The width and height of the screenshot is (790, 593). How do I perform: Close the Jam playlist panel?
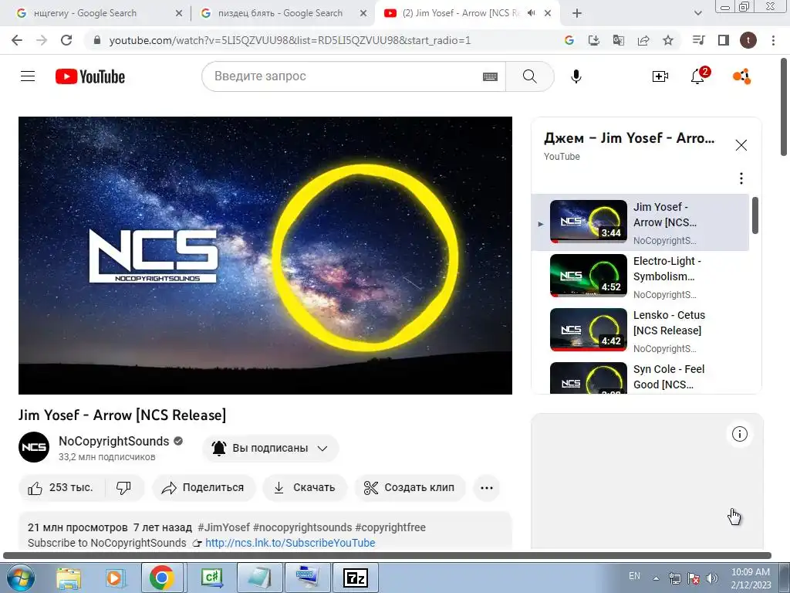coord(741,145)
